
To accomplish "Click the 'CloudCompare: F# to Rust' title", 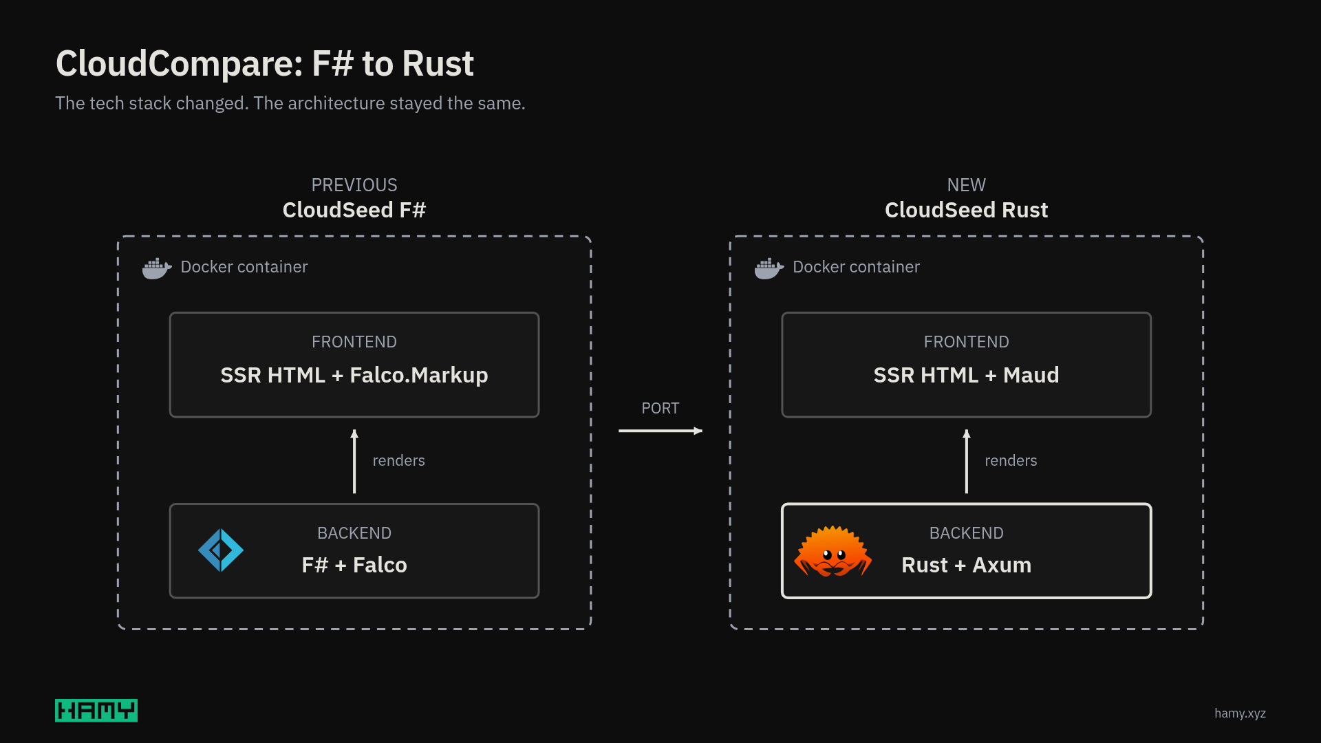I will [x=265, y=63].
